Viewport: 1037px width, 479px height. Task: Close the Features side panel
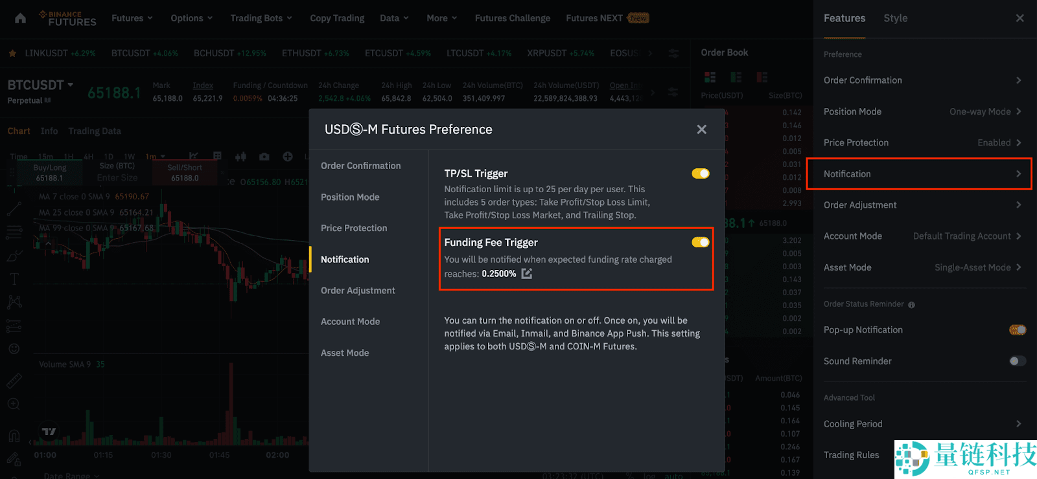1020,18
